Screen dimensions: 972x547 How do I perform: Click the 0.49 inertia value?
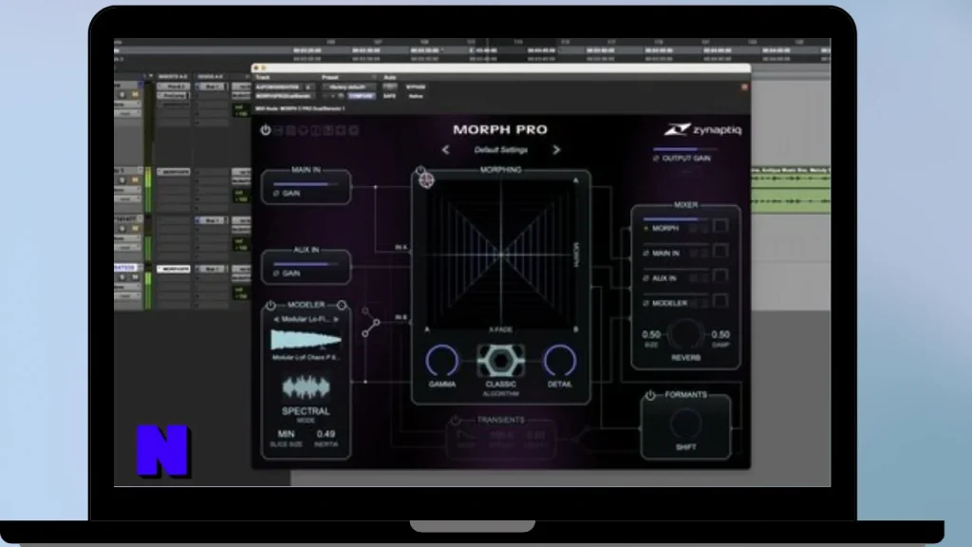(326, 433)
